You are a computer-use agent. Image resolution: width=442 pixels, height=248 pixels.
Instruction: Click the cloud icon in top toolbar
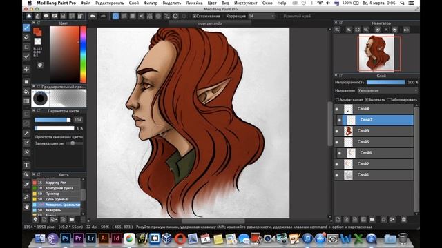[x=29, y=17]
